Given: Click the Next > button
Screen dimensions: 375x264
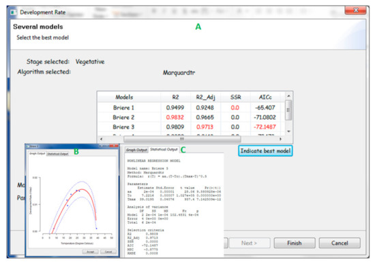Looking at the screenshot, I should coord(250,243).
